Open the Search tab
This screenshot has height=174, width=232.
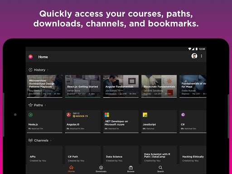click(x=160, y=169)
